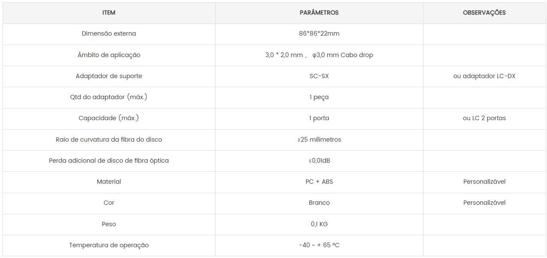Select the "Dimensão externa" cell
The image size is (547, 258).
tap(109, 33)
